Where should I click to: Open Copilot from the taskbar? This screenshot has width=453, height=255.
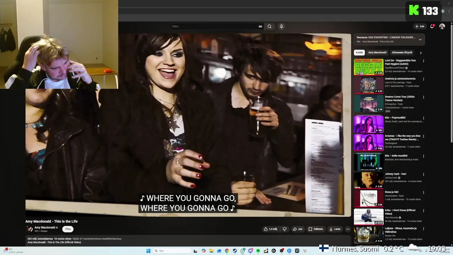(x=203, y=251)
